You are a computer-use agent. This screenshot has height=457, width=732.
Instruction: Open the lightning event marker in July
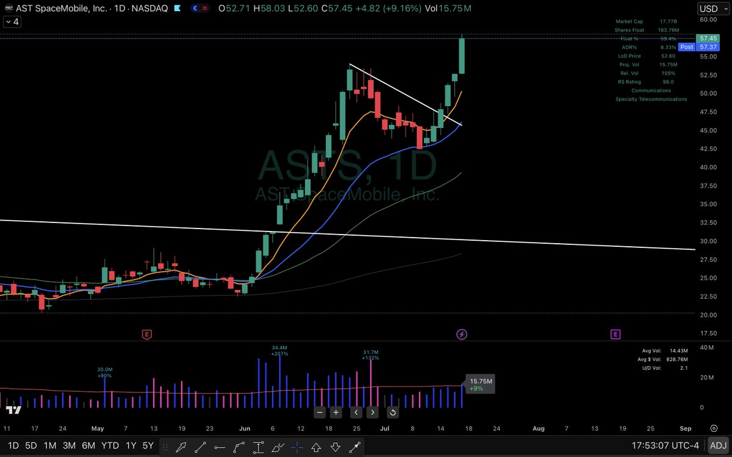click(x=462, y=334)
